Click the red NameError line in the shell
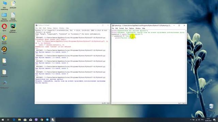The width and height of the screenshot is (218, 122). pos(53,47)
